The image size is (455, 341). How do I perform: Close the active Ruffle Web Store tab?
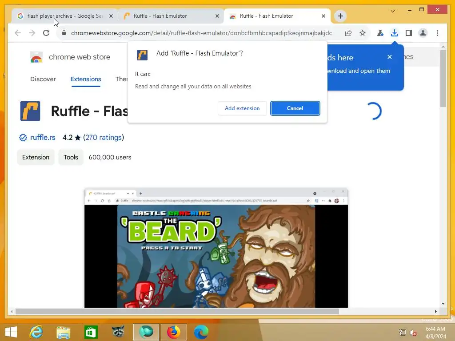(323, 16)
